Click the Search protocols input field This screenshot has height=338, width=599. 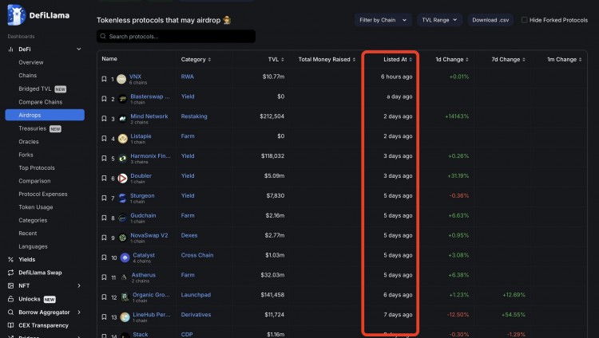(176, 37)
